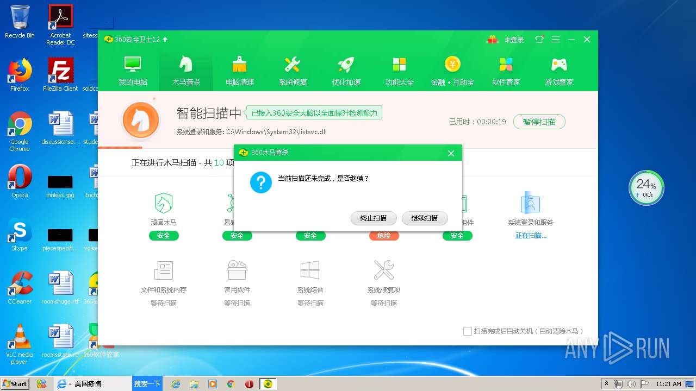Click the gift box icon in title bar
Viewport: 696px width, 391px height.
point(492,40)
